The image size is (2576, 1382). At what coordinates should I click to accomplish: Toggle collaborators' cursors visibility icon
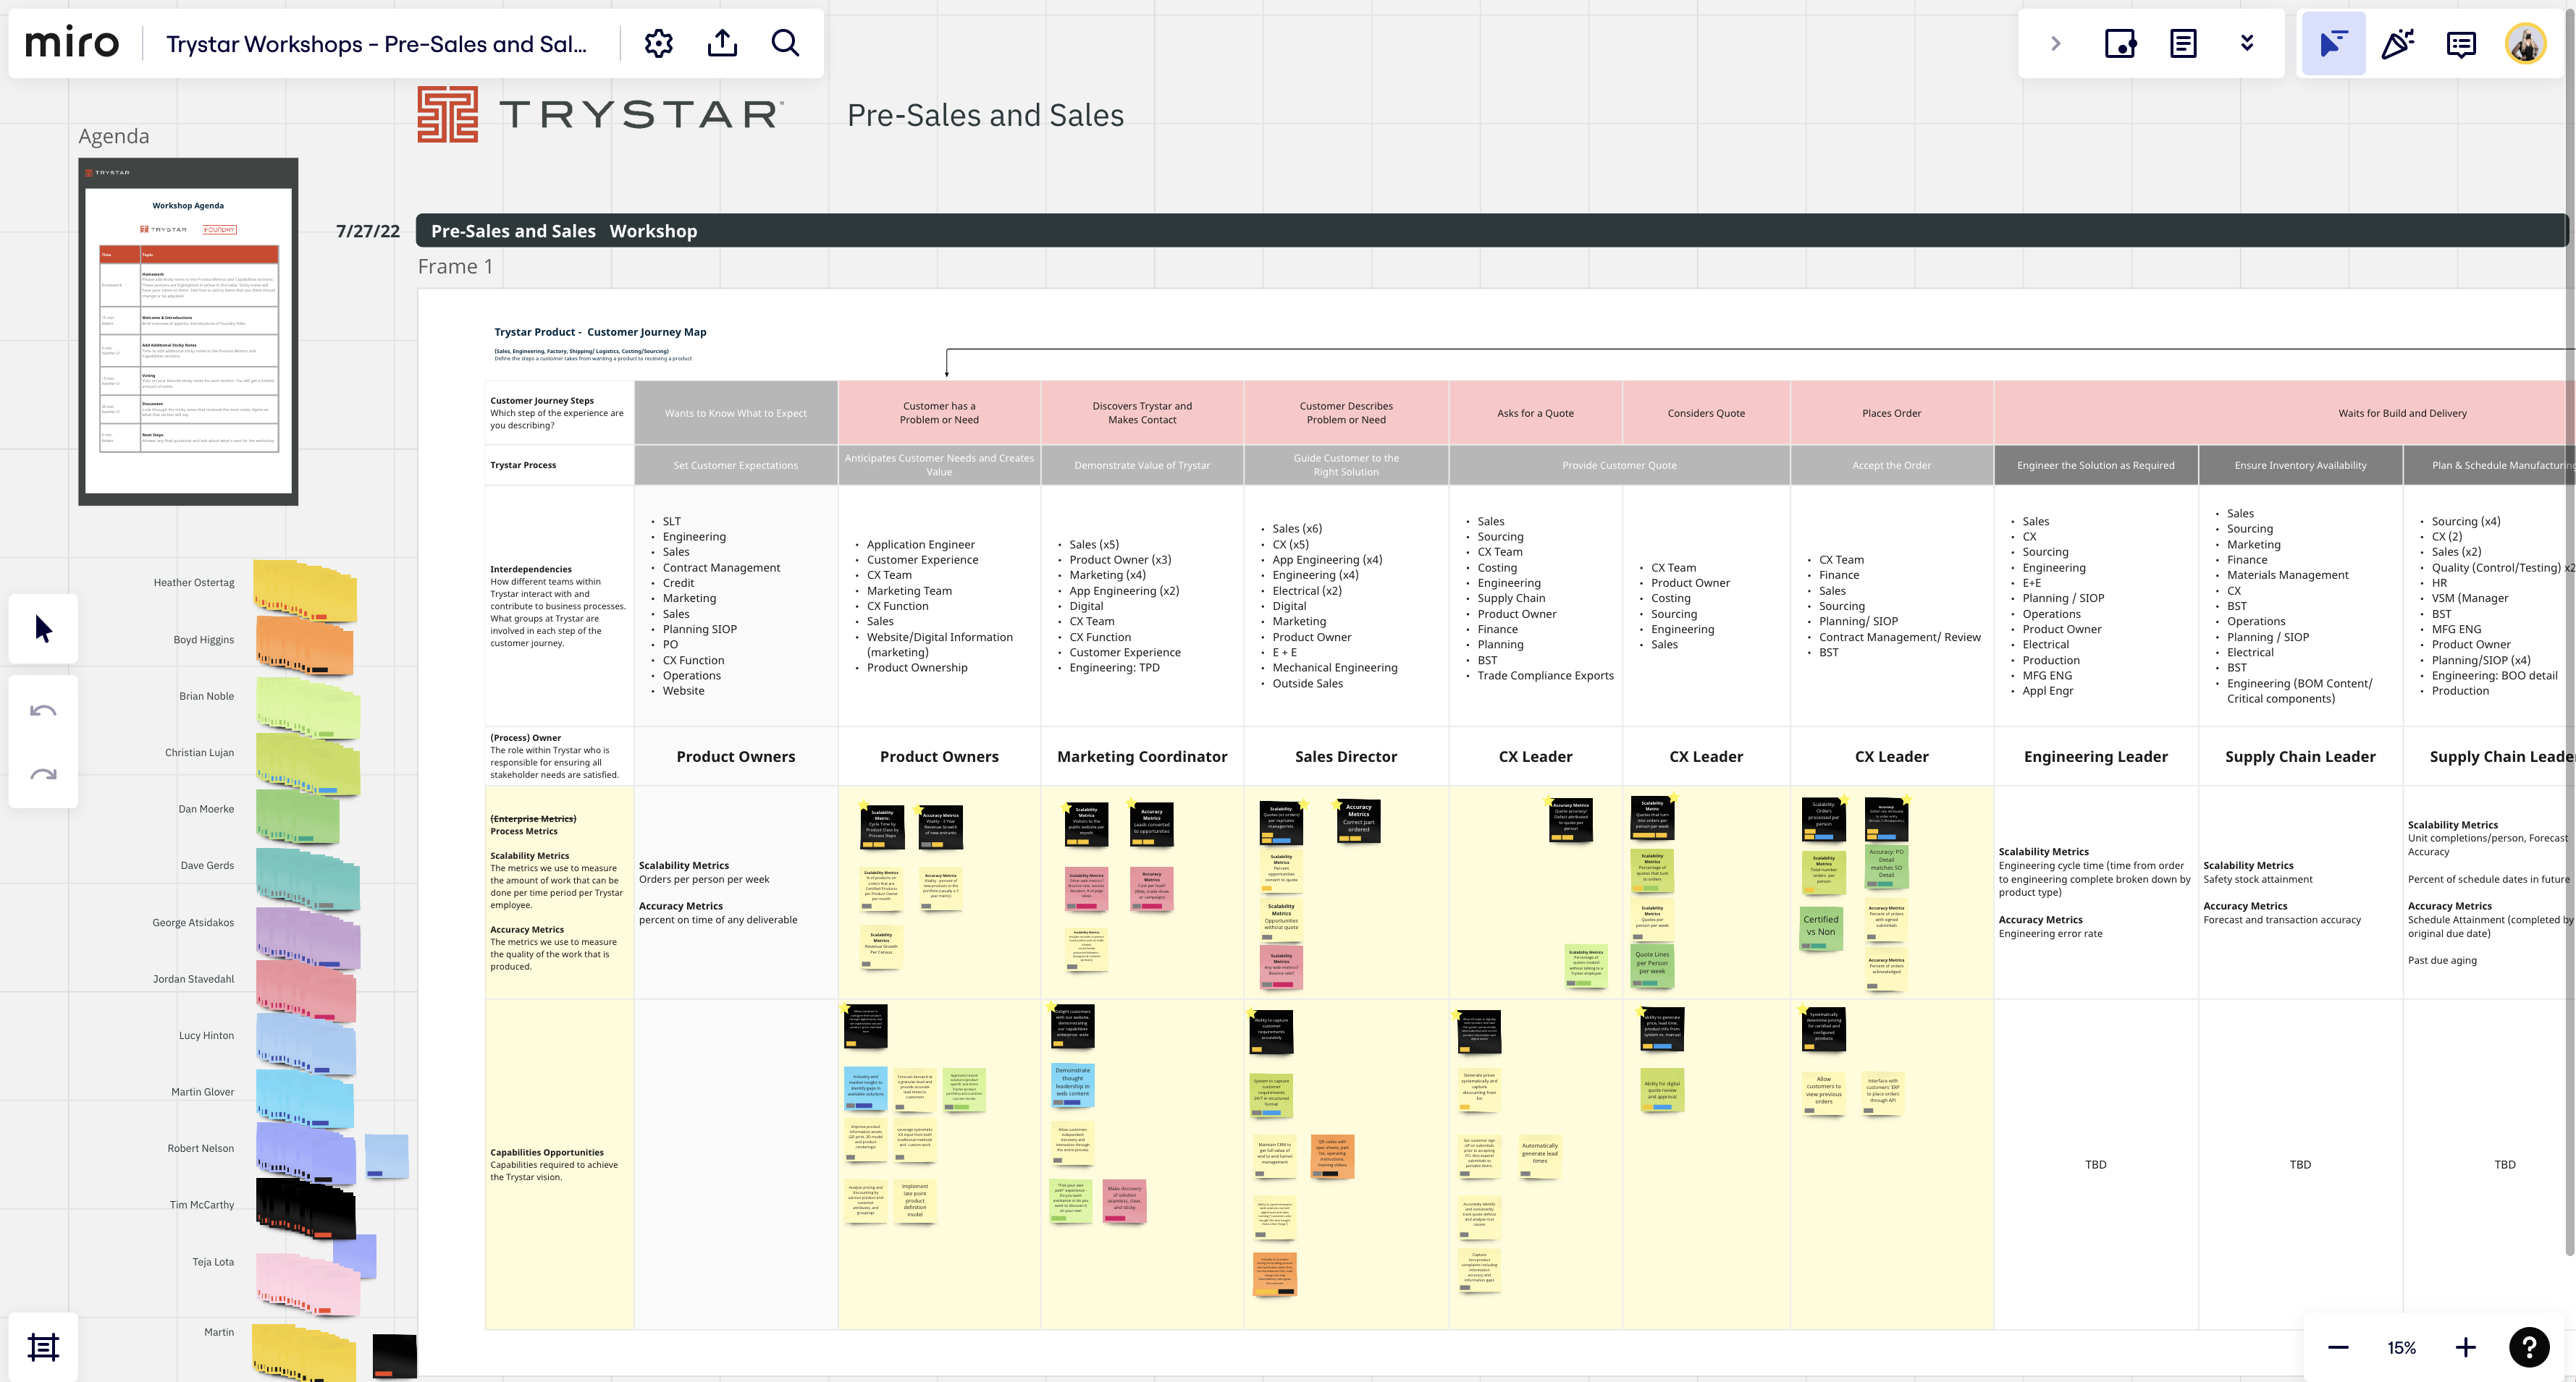(x=2333, y=43)
